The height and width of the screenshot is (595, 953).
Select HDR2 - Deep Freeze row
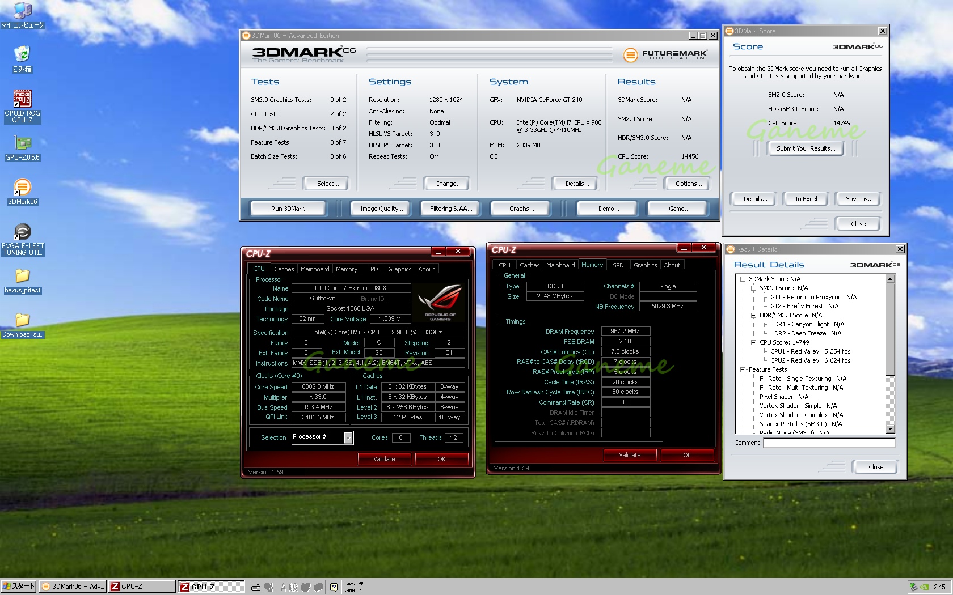coord(806,333)
